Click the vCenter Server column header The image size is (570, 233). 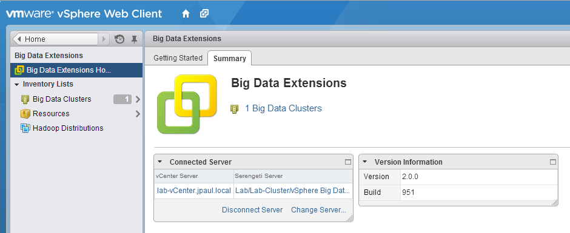(x=194, y=176)
